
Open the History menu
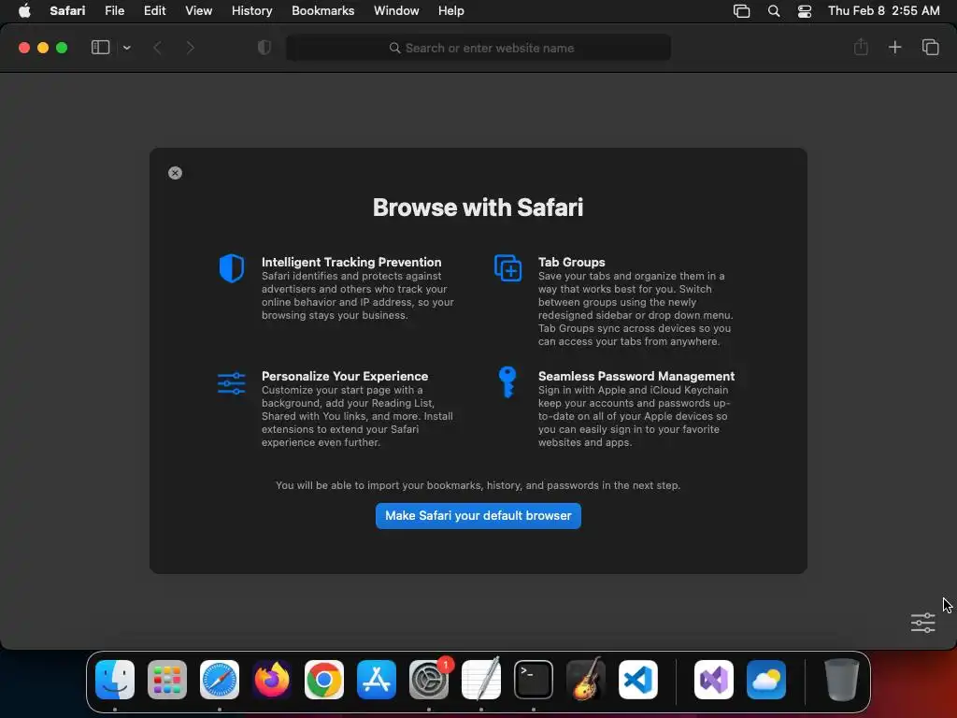(251, 10)
